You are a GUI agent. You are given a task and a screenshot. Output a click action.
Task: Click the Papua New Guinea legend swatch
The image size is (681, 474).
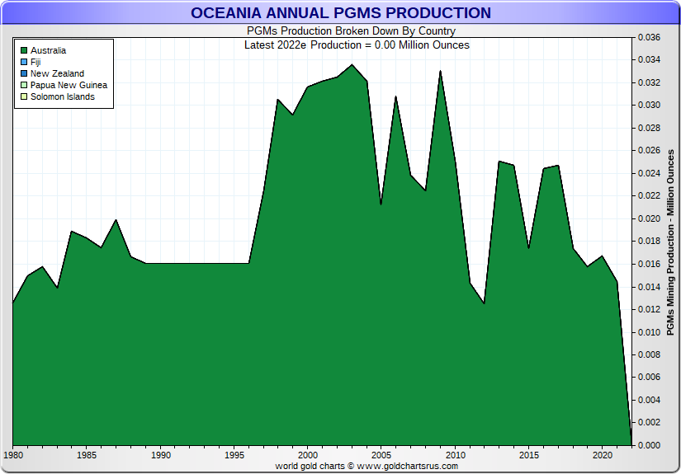(x=24, y=85)
